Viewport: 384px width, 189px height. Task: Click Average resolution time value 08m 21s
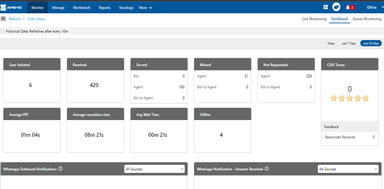tap(94, 135)
